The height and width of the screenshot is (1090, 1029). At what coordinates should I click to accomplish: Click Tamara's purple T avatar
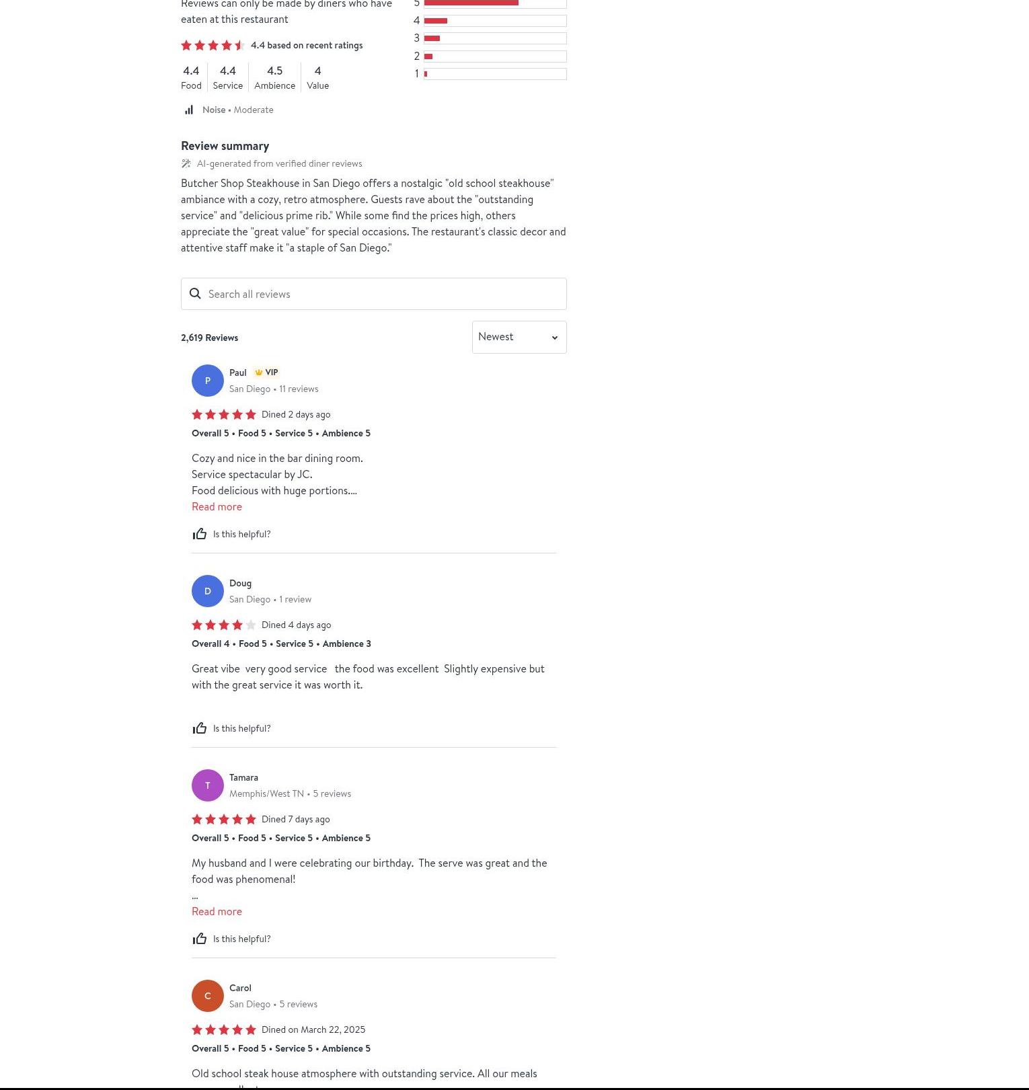(x=208, y=785)
